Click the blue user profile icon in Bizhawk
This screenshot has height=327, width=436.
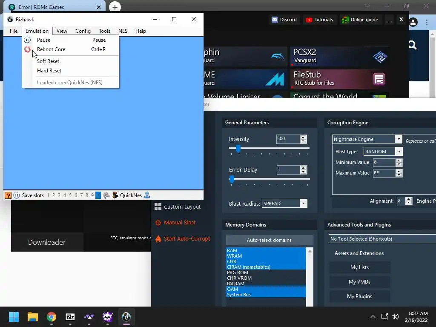147,195
